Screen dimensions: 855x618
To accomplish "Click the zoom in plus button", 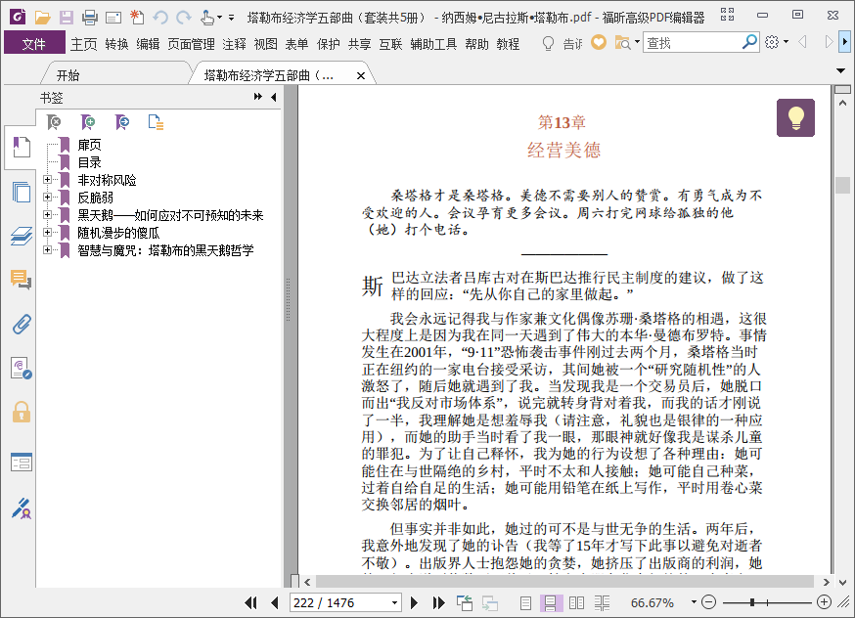I will pos(824,602).
